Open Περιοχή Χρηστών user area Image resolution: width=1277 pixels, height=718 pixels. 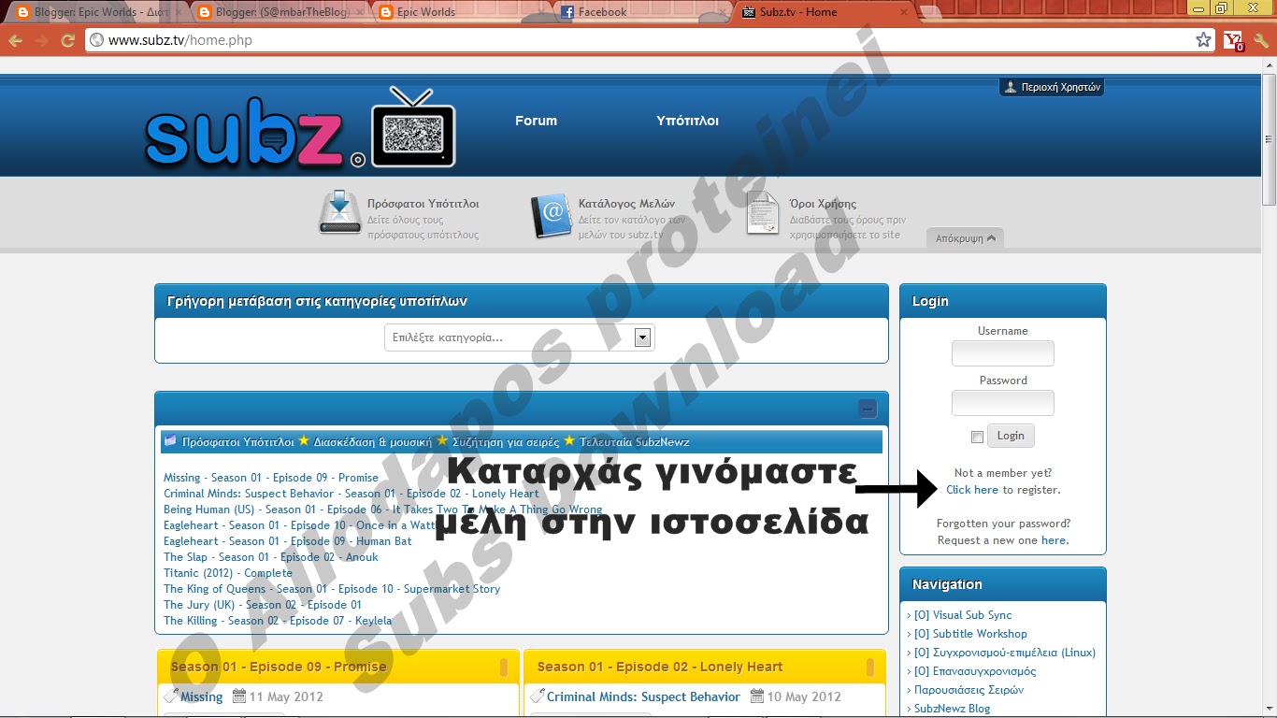click(1052, 87)
